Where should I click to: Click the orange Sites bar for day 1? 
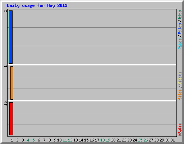pos(12,83)
